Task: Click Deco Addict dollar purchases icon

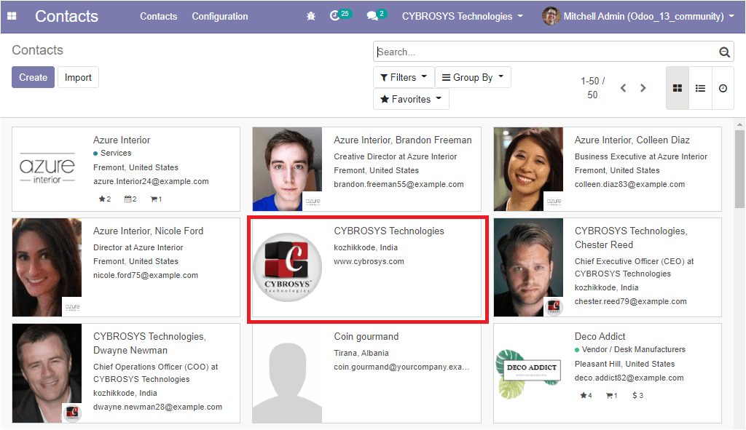Action: 635,395
